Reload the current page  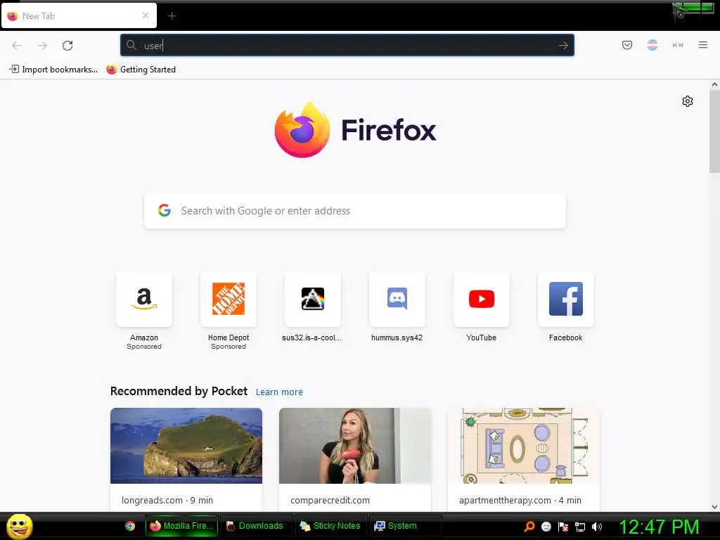pyautogui.click(x=67, y=46)
